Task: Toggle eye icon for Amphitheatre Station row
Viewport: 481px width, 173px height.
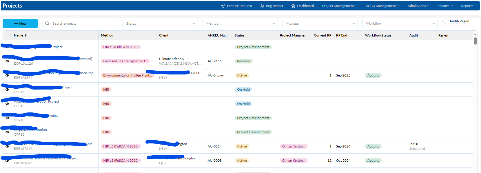Action: pos(7,132)
